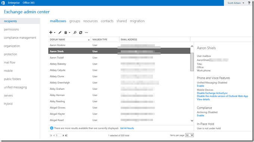Screen dimensions: 254x142
Task: Select recipients in left navigation
Action: coord(20,21)
